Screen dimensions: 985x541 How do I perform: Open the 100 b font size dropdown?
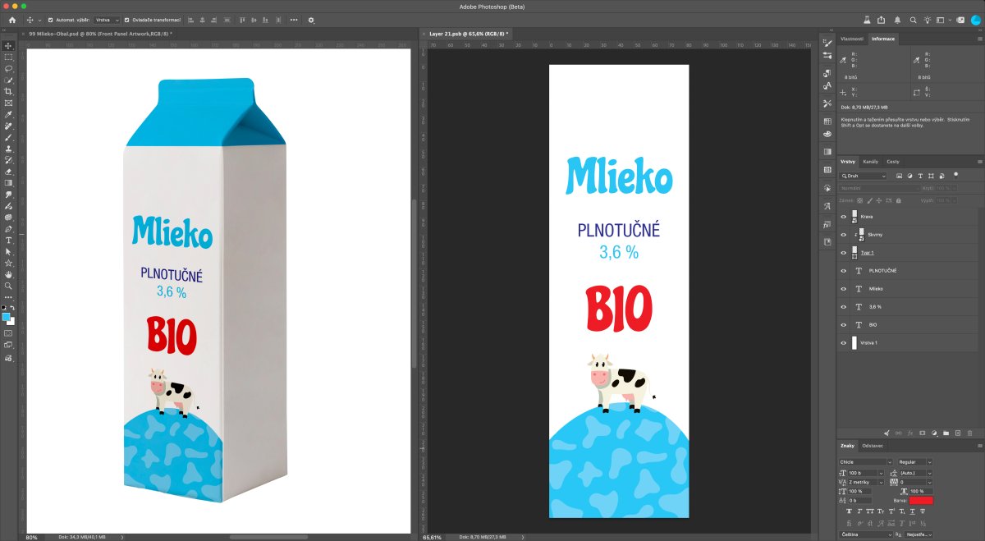[866, 474]
